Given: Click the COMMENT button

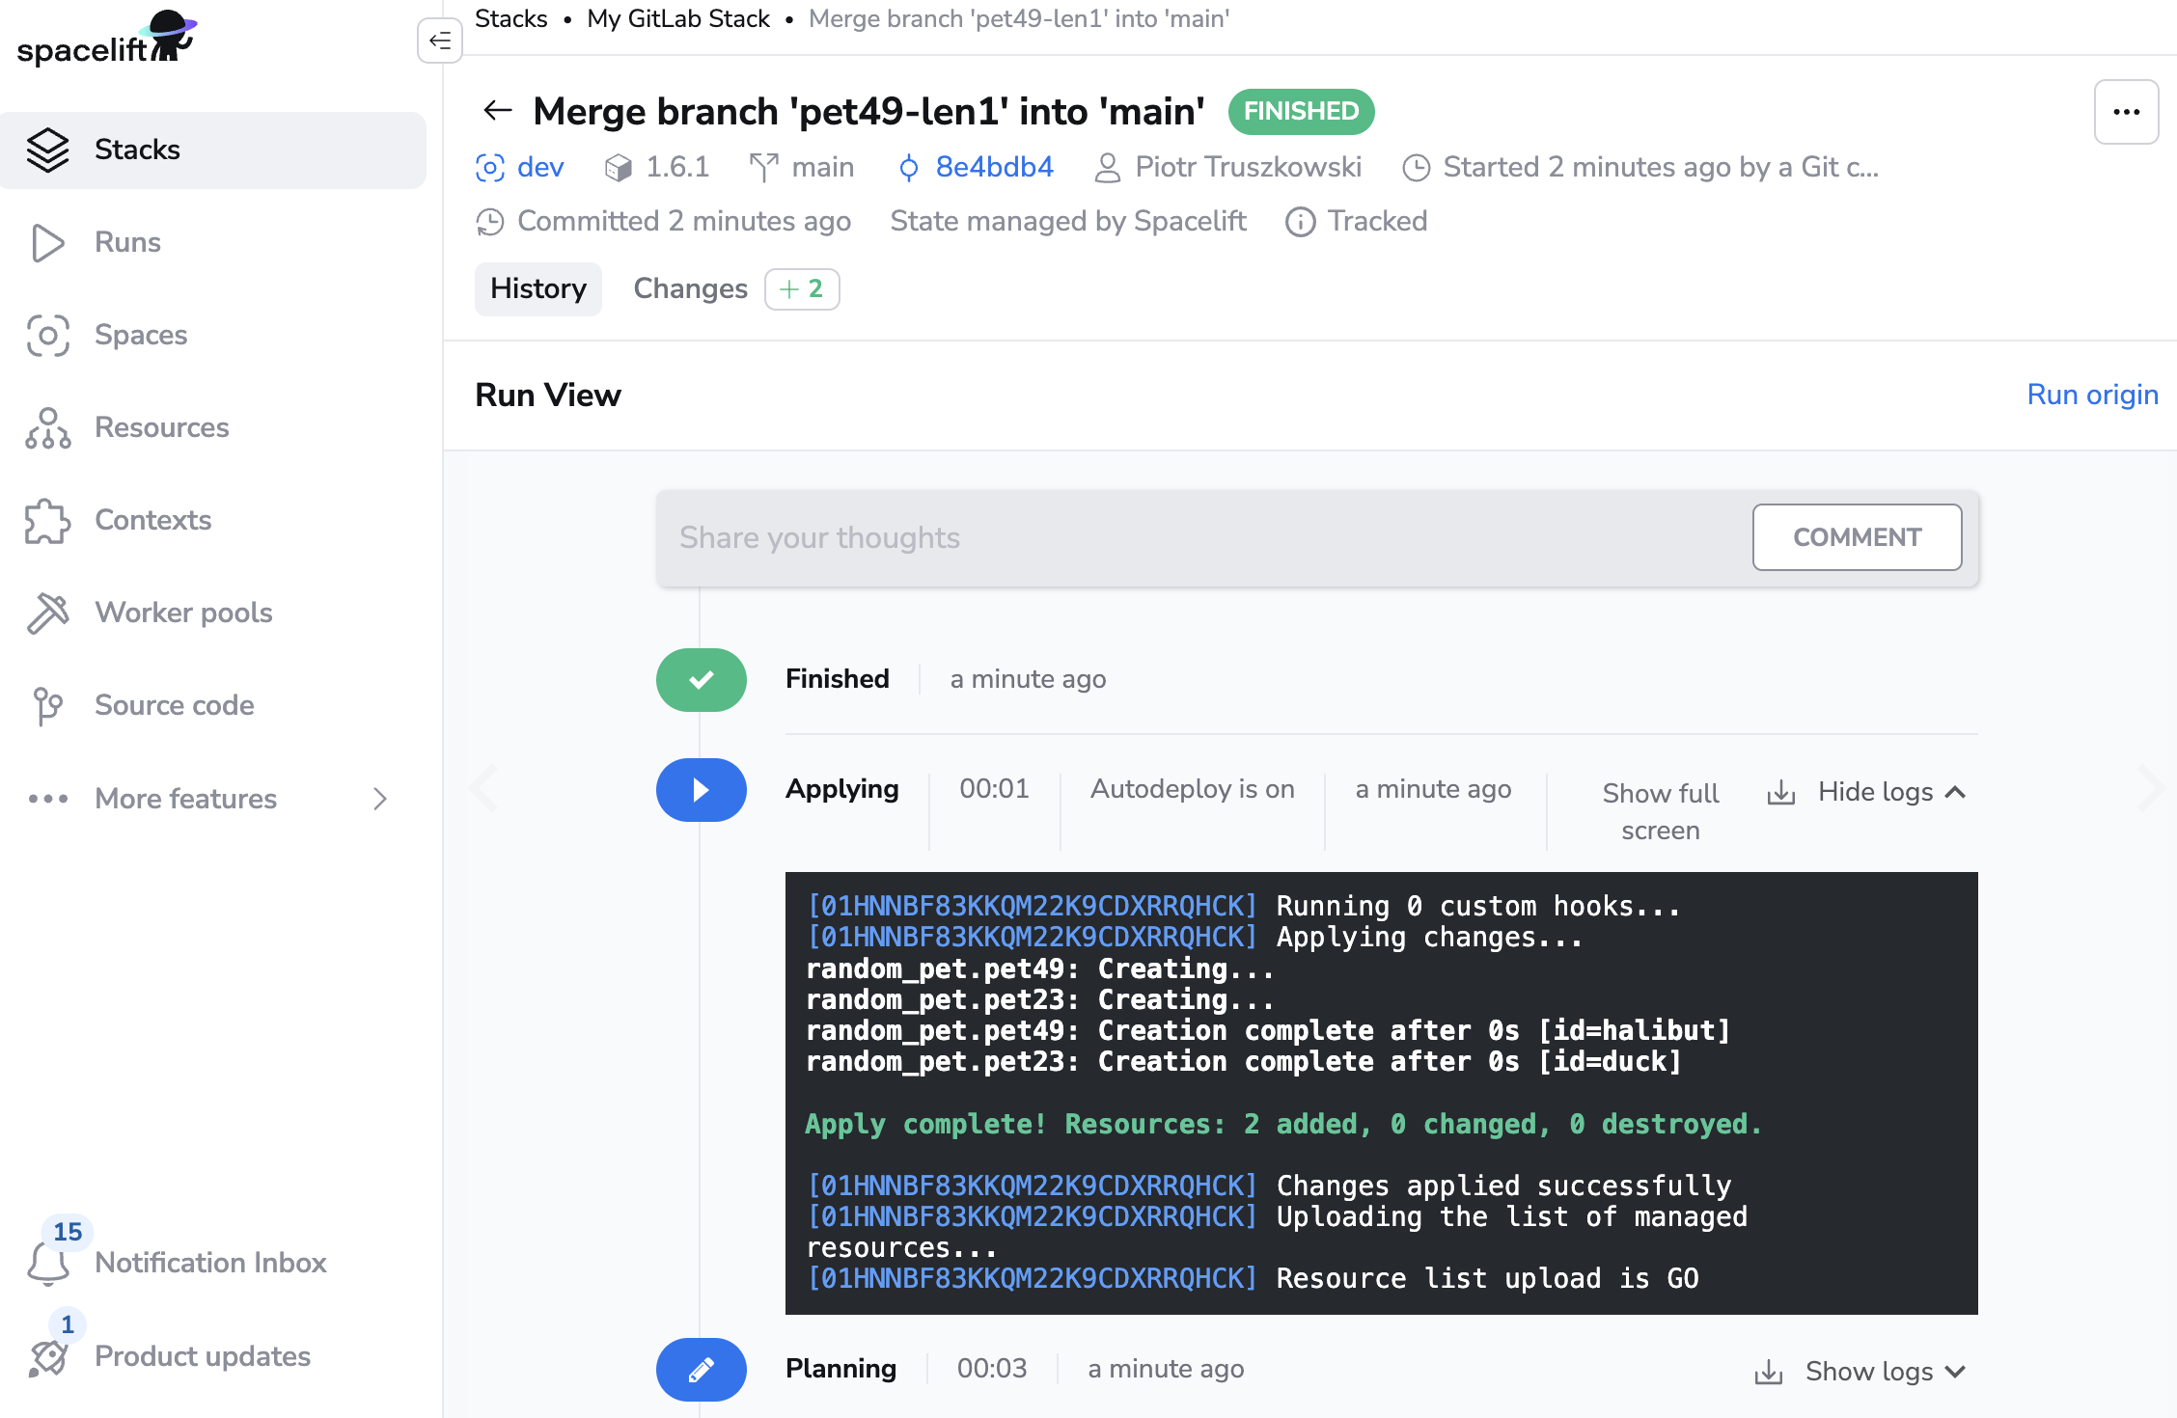Looking at the screenshot, I should pyautogui.click(x=1857, y=537).
